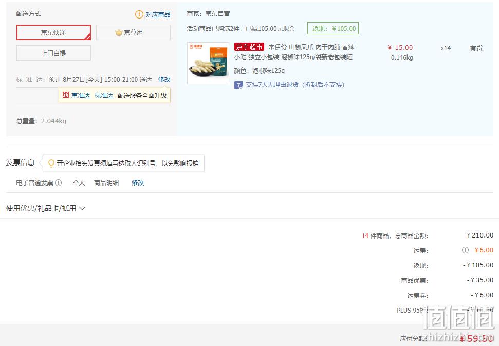Click 修改 next to delivery time
This screenshot has width=499, height=346.
coord(164,79)
